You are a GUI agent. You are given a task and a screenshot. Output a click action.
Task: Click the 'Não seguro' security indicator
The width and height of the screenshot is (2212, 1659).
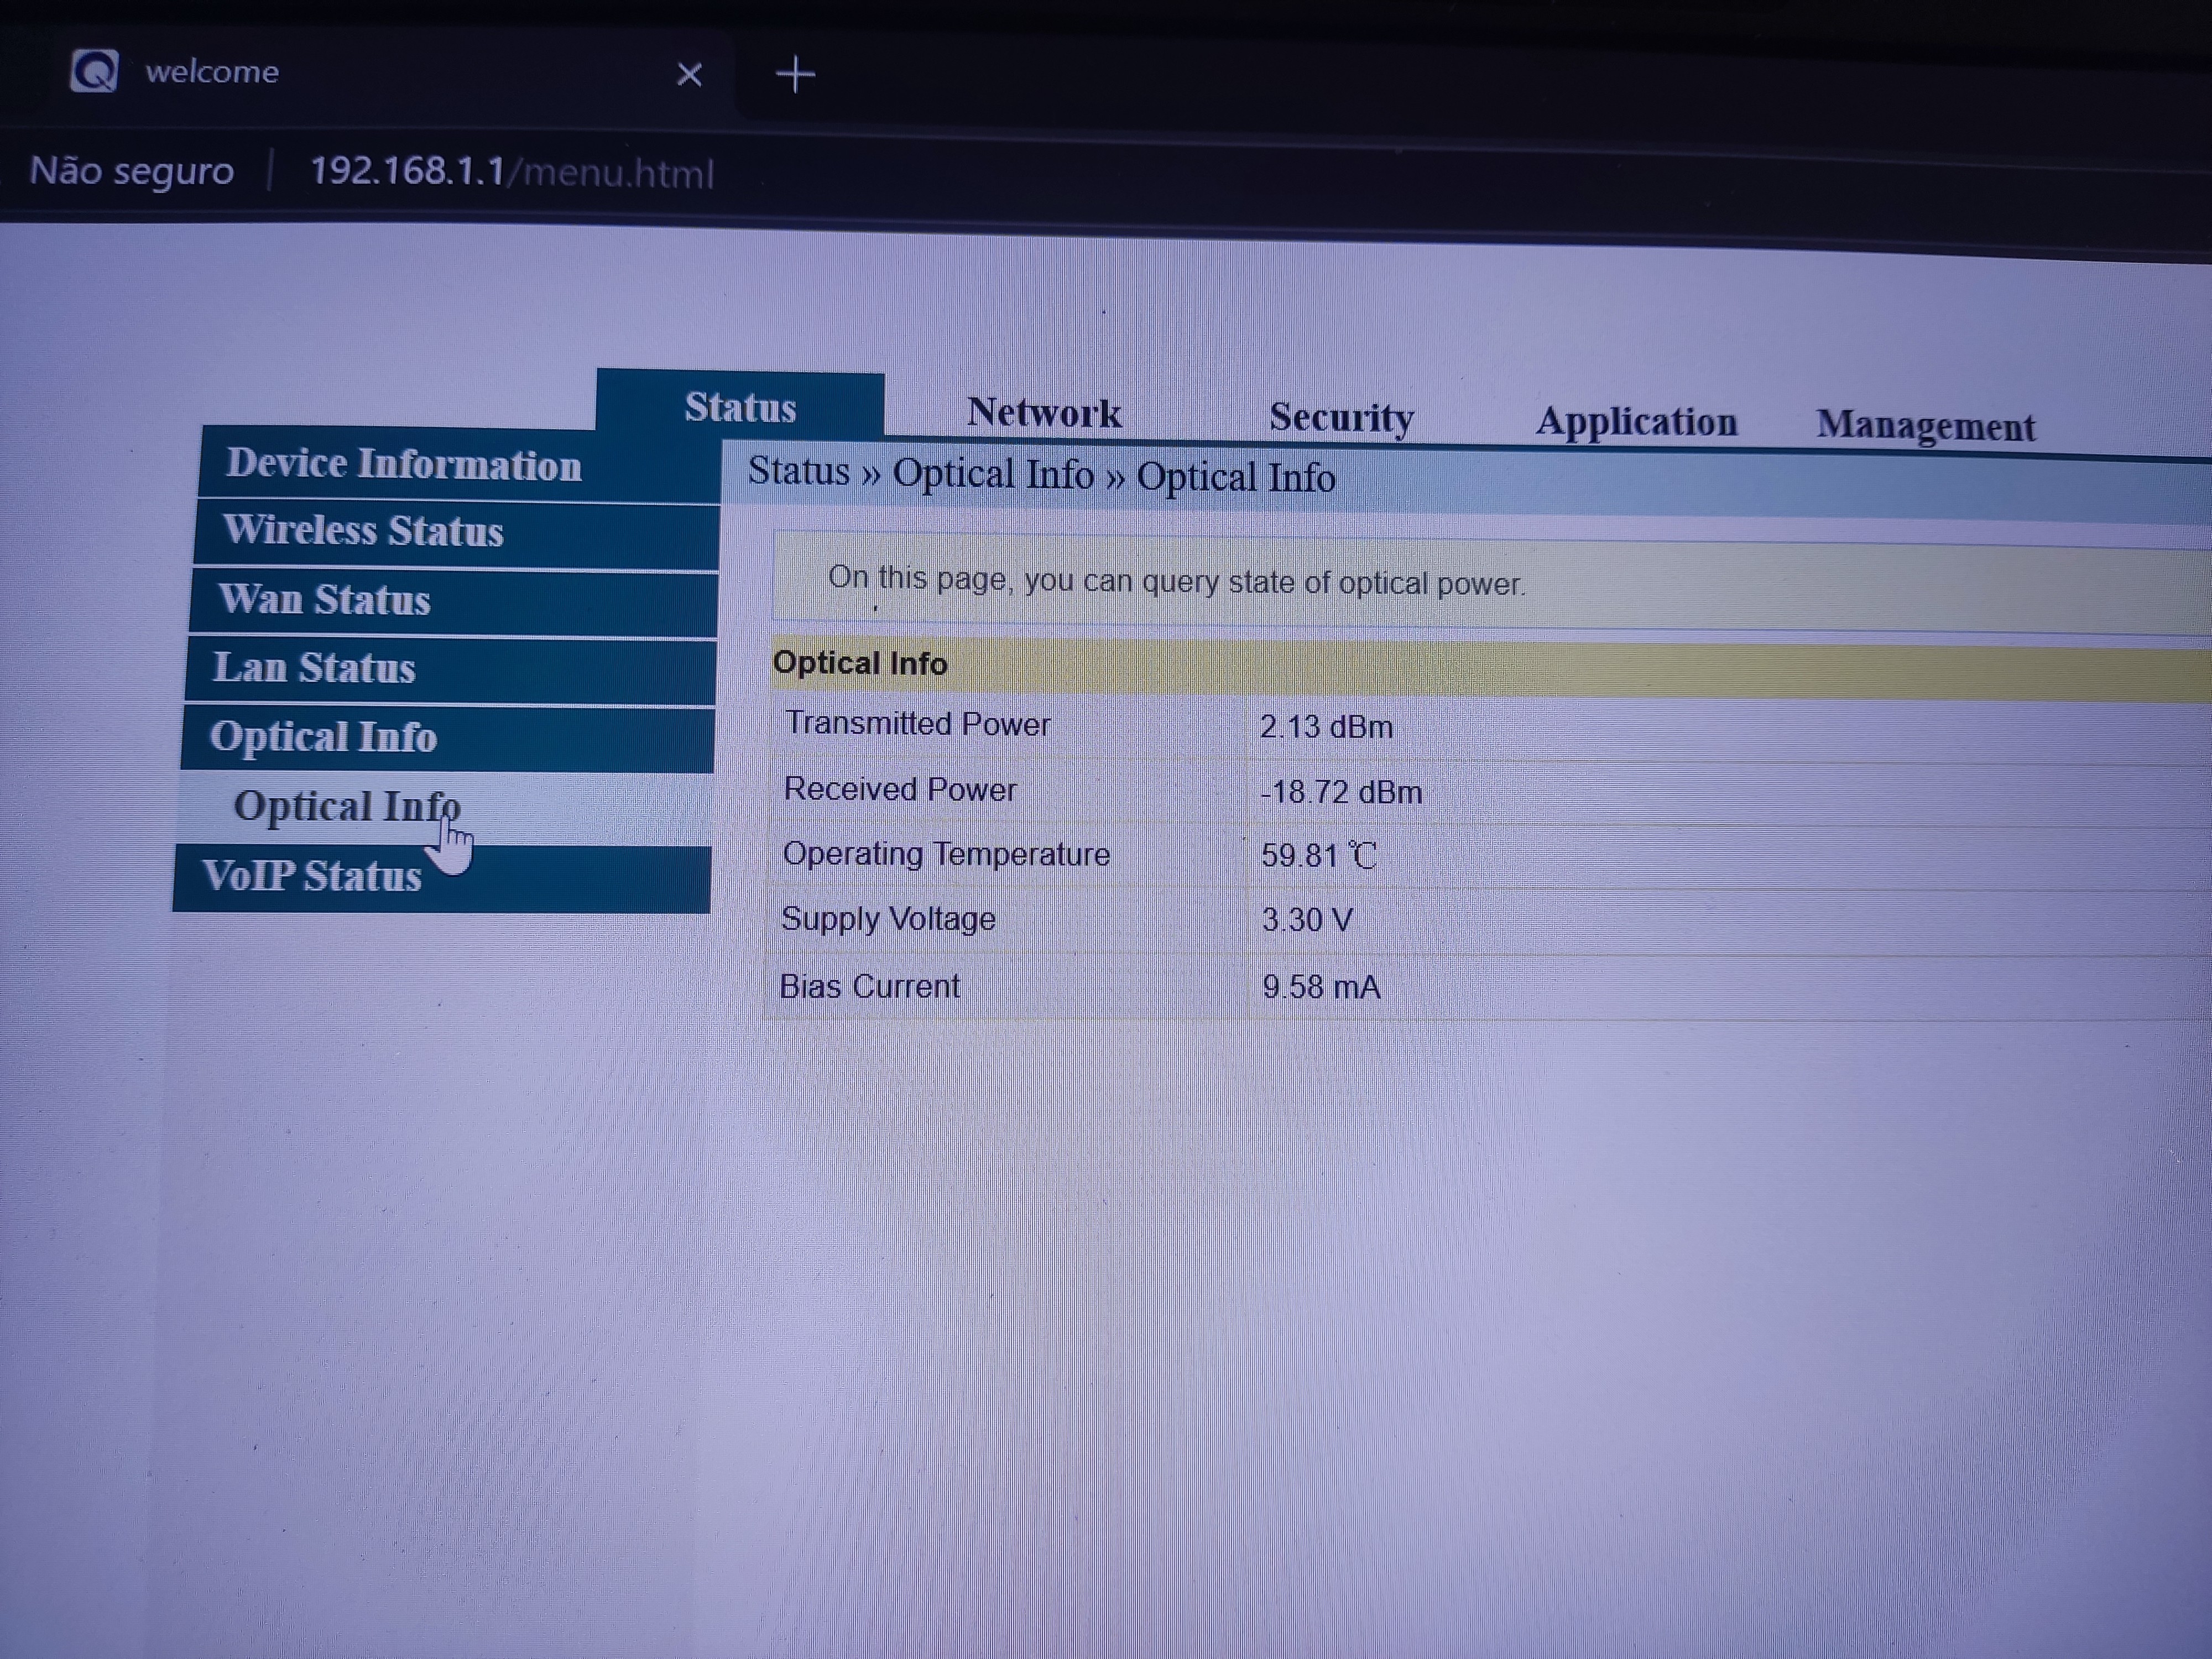click(131, 171)
